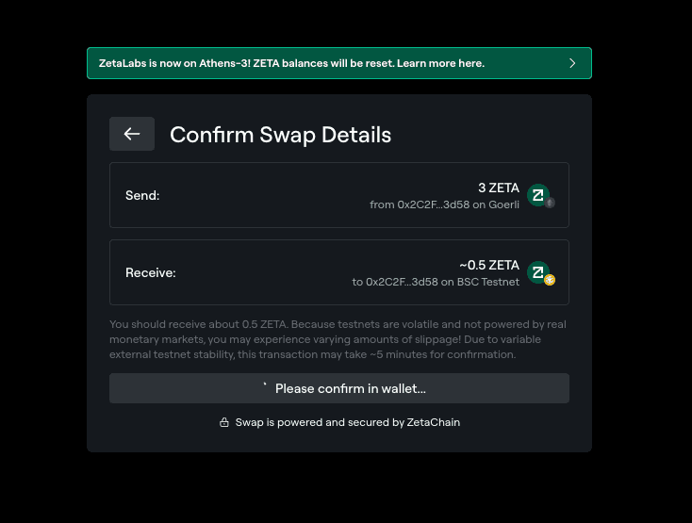Viewport: 692px width, 523px height.
Task: Click the Goerli network badge icon
Action: [x=550, y=203]
